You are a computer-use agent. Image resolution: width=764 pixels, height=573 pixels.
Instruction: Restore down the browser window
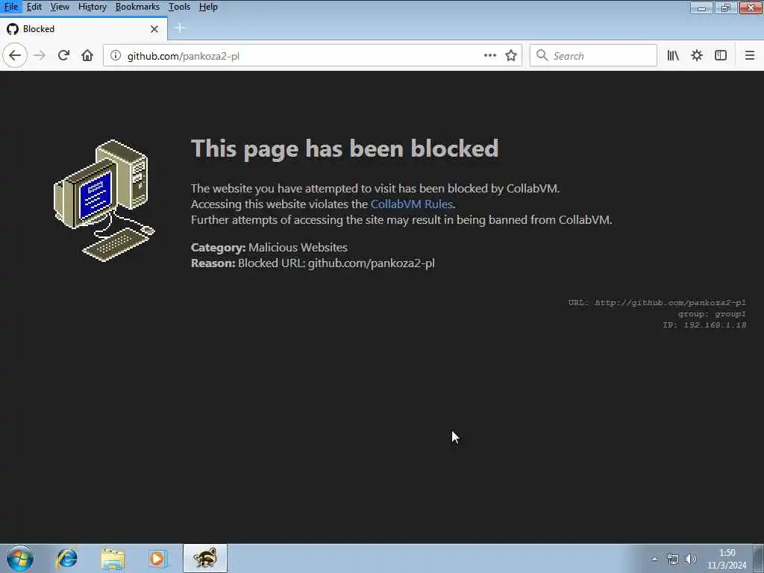click(x=725, y=7)
